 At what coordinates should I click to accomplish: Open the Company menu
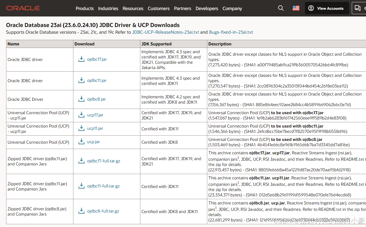point(232,8)
